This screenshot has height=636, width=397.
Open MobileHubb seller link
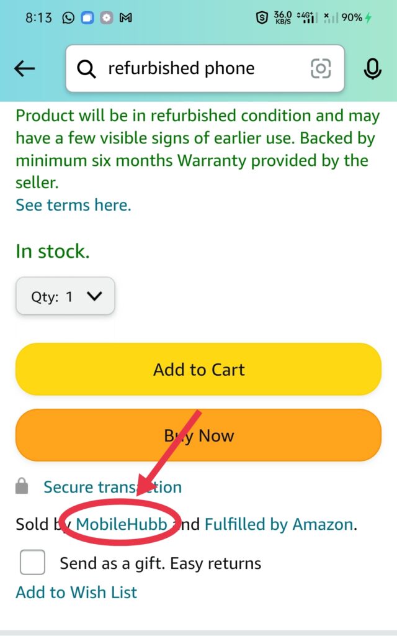[x=122, y=524]
